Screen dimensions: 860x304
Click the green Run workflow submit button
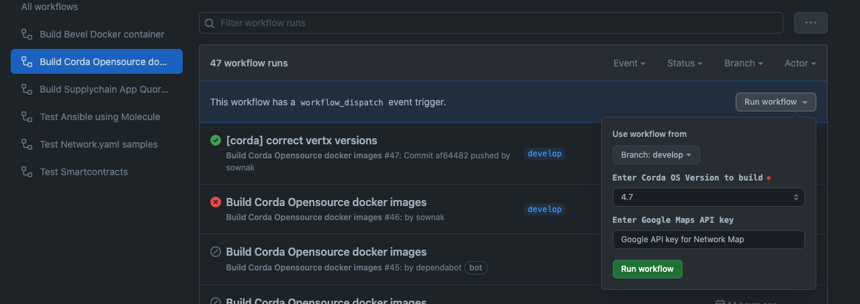click(x=647, y=269)
